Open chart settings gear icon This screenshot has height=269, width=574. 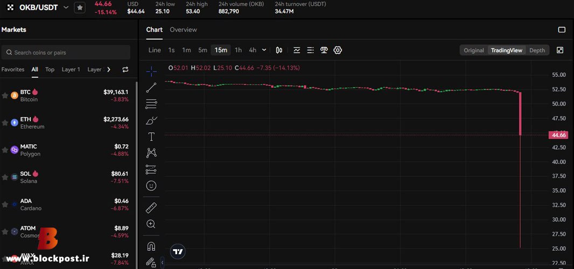(x=338, y=50)
